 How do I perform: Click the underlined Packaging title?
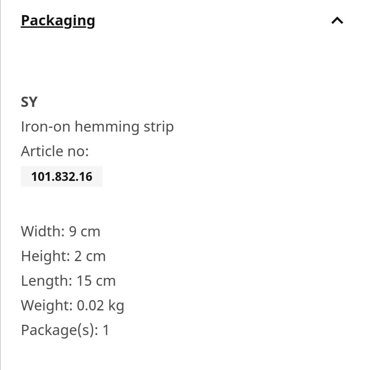pos(58,21)
